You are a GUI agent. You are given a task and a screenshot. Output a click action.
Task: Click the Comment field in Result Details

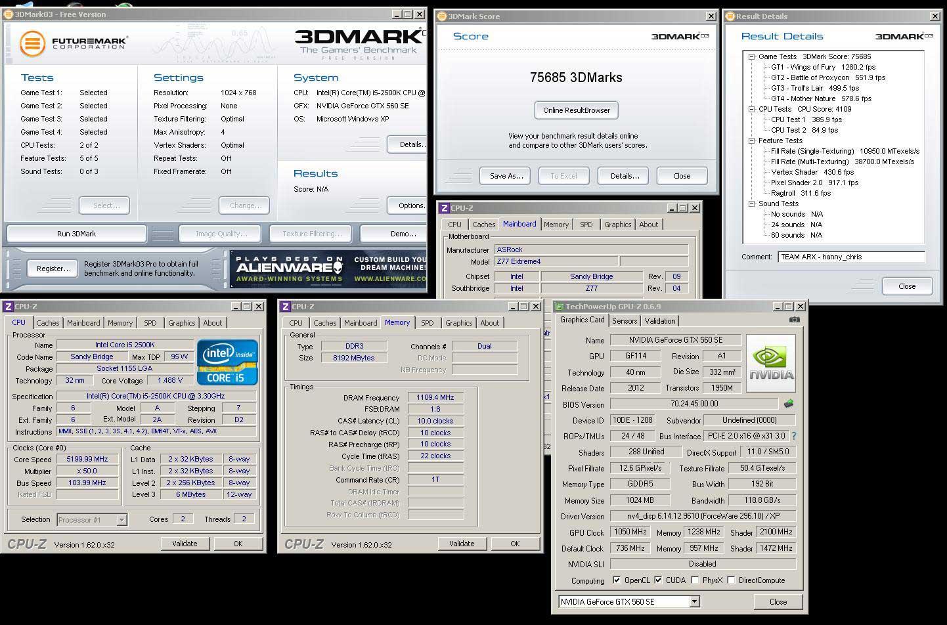point(851,257)
